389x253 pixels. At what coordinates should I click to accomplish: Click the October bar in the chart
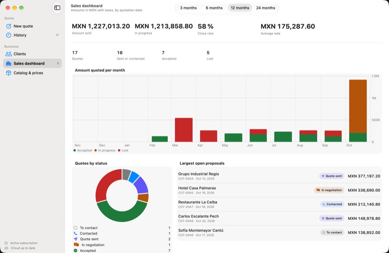[358, 111]
